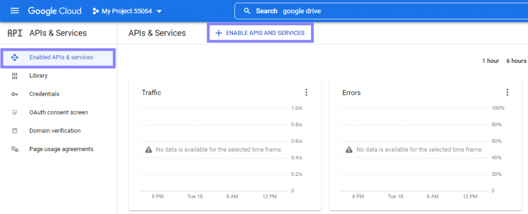Select the 6 hours time range
The width and height of the screenshot is (528, 214).
pyautogui.click(x=516, y=61)
